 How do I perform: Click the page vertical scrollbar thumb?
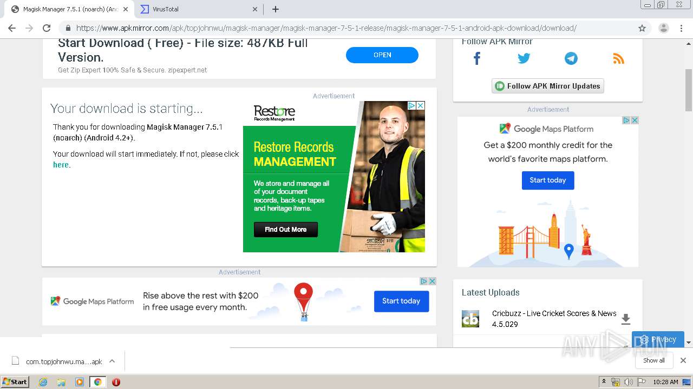(x=689, y=90)
